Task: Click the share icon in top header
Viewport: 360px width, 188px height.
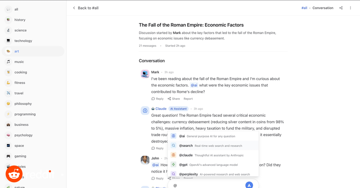Action: click(341, 8)
